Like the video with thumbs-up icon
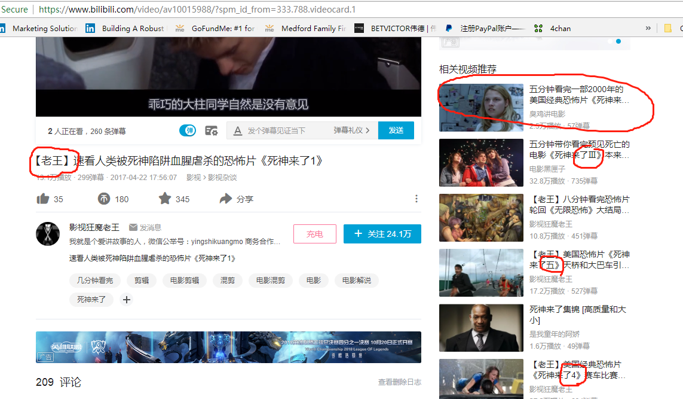This screenshot has width=683, height=399. (43, 199)
